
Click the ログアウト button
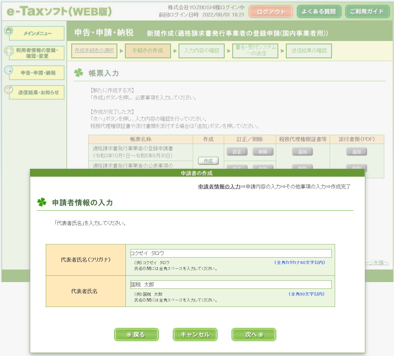click(x=271, y=12)
